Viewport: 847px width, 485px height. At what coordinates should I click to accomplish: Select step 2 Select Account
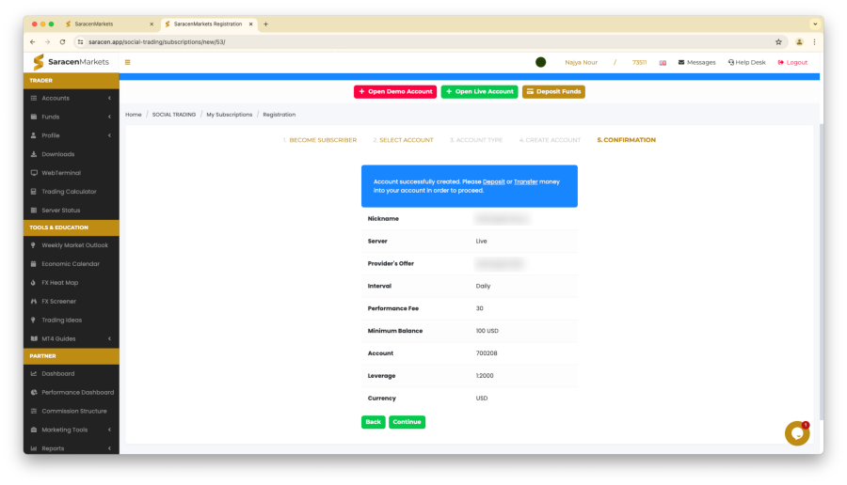click(403, 140)
